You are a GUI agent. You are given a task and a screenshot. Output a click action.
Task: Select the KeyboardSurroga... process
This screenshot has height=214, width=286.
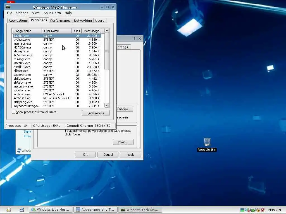tap(57, 106)
